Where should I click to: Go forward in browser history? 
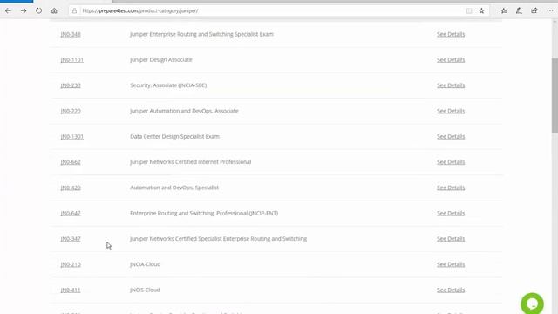24,10
